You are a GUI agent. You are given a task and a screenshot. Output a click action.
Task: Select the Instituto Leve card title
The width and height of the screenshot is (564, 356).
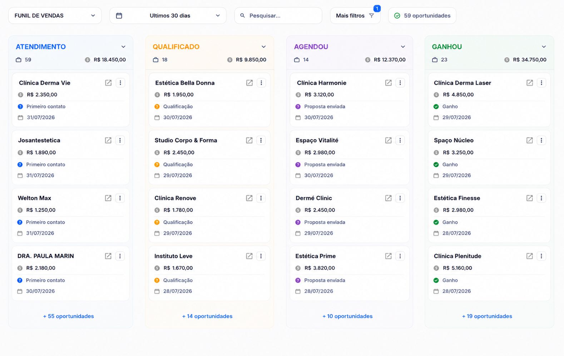tap(173, 256)
